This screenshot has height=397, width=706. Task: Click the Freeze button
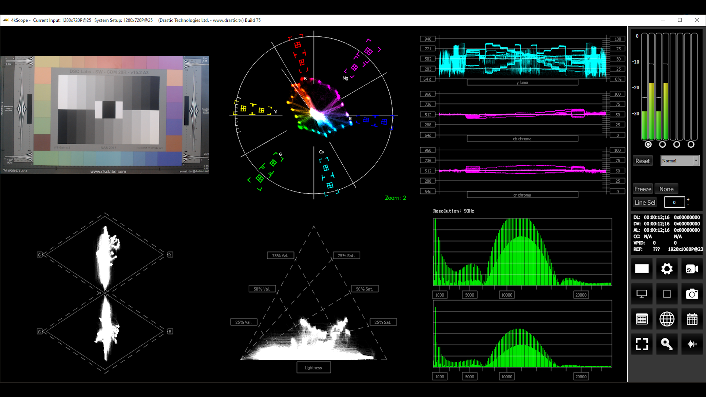(x=643, y=189)
